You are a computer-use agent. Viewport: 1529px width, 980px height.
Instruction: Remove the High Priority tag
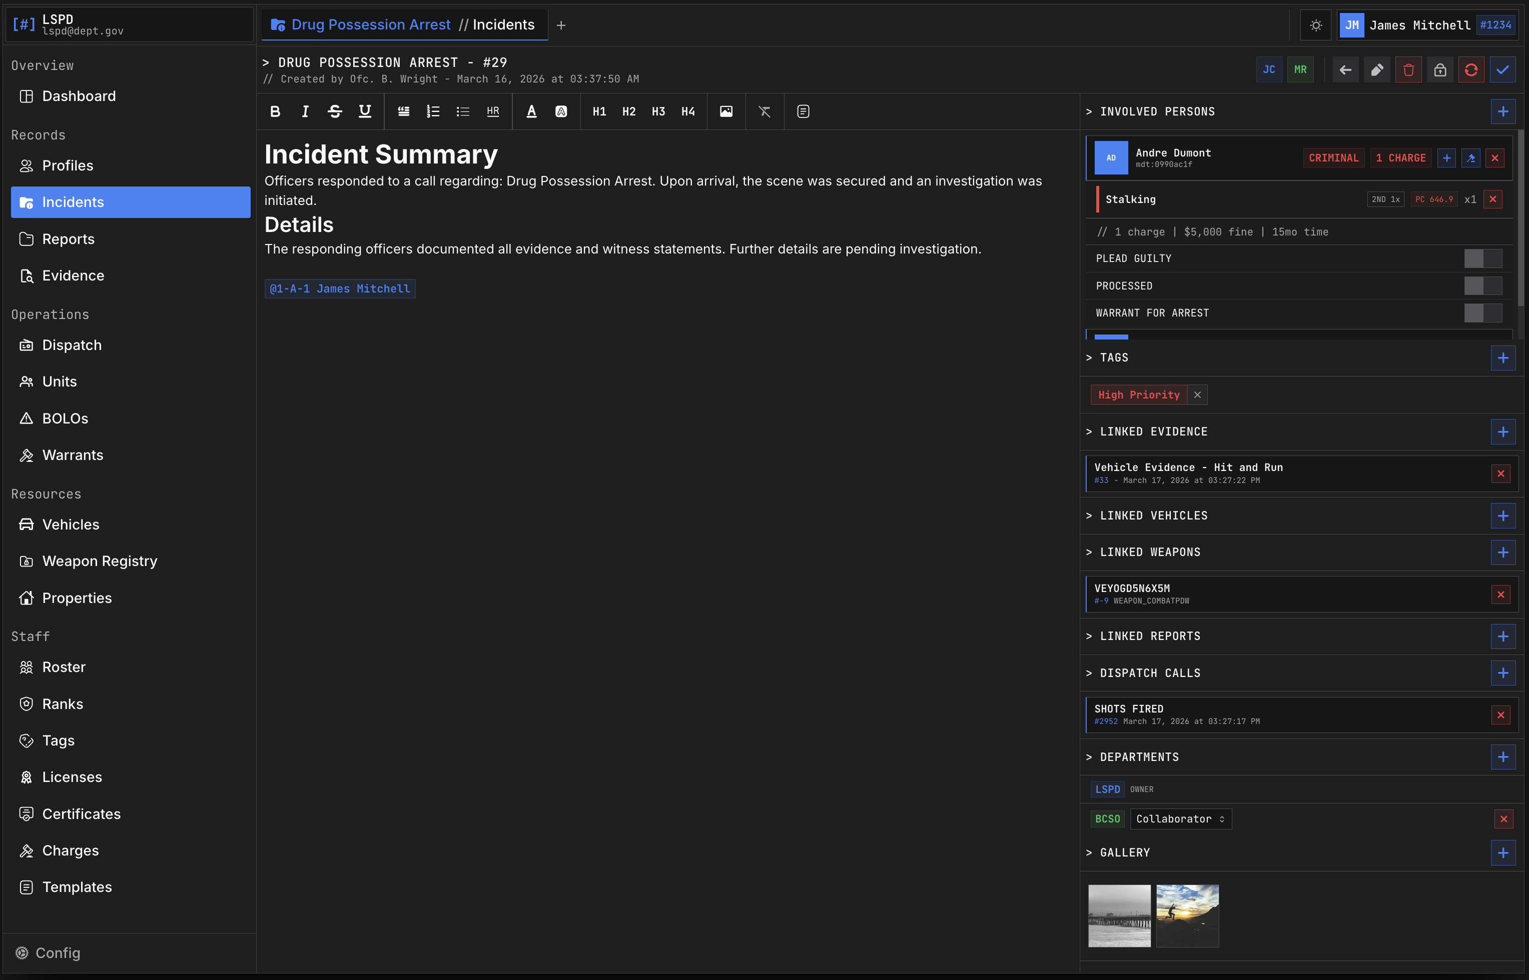1197,395
